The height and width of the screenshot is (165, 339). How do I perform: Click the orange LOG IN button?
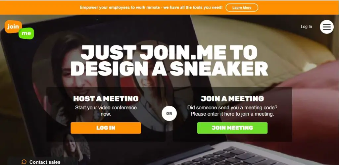106,128
